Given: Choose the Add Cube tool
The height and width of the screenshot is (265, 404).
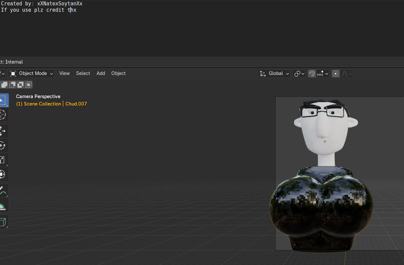Looking at the screenshot, I should click(3, 222).
